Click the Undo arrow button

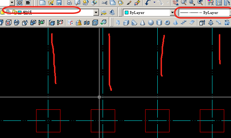(148, 3)
